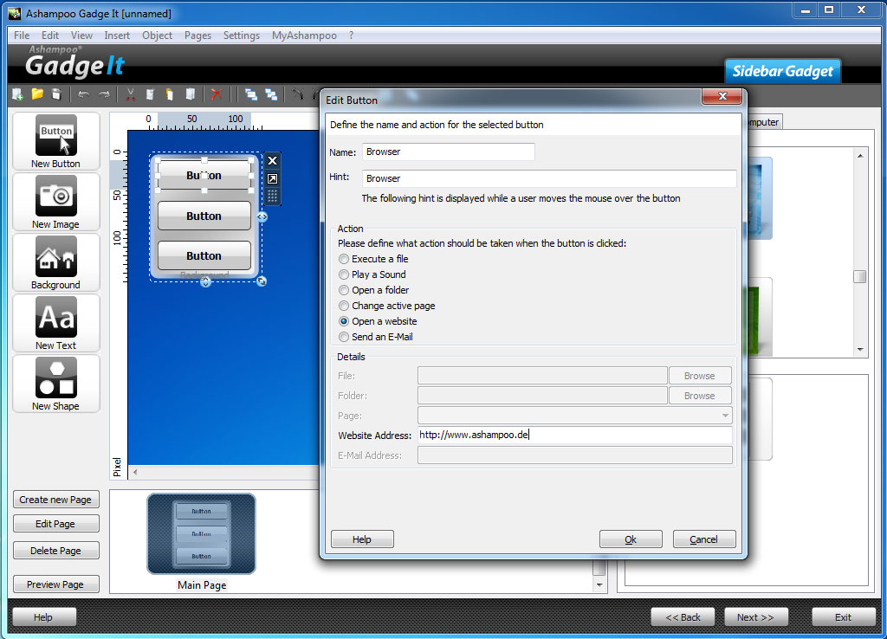Open the Settings menu
This screenshot has height=639, width=887.
coord(242,35)
